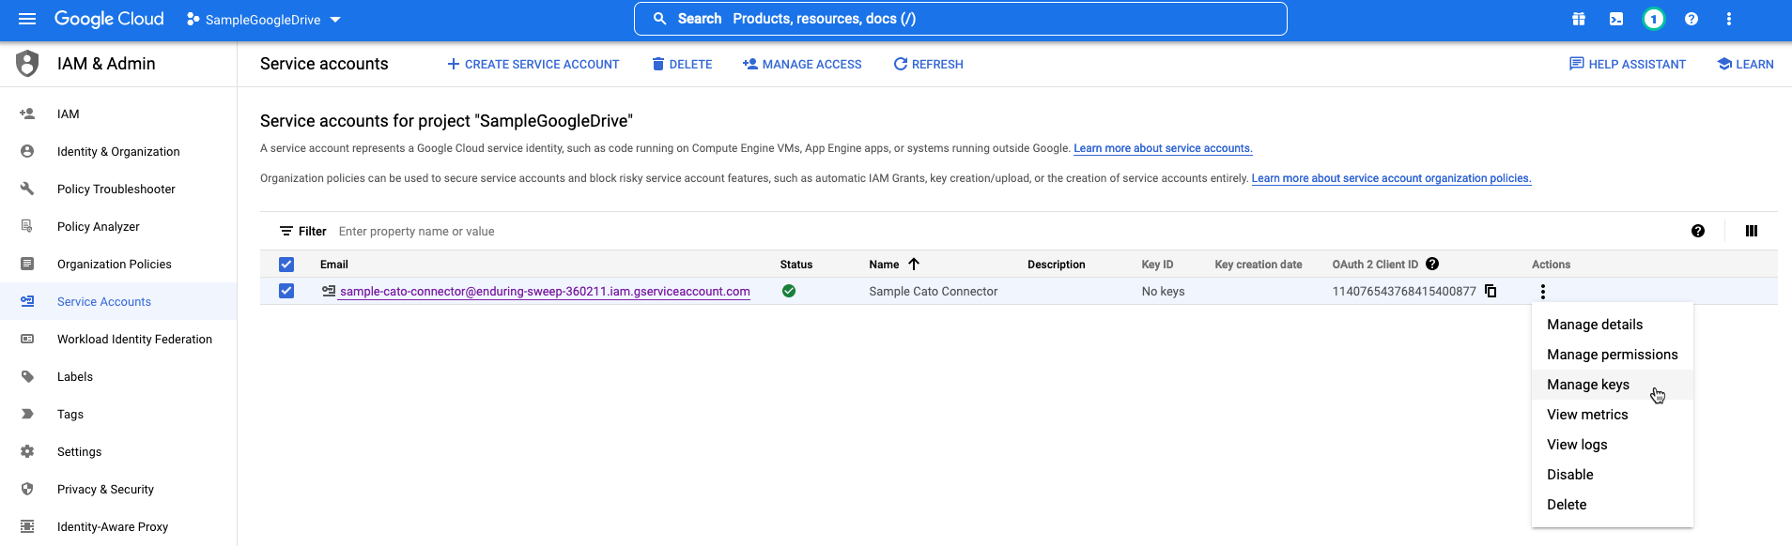Click the Settings gear icon in sidebar

[27, 451]
